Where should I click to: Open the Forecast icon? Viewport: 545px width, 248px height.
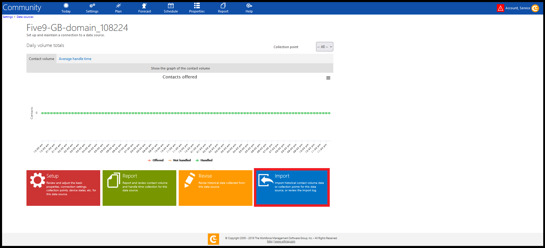click(x=145, y=6)
